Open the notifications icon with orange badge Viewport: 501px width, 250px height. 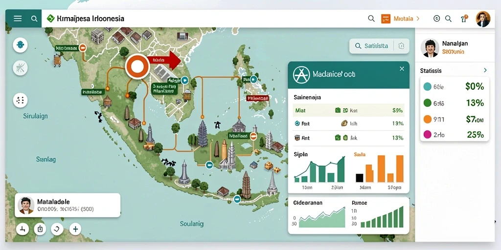coord(464,19)
